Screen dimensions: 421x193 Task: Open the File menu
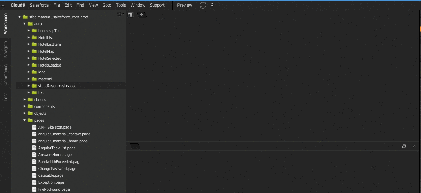pyautogui.click(x=57, y=5)
